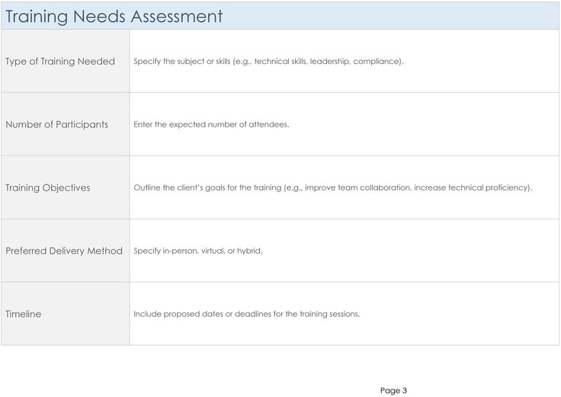Click the word 'compliance' in first row
Viewport: 561px width, 397px height.
coord(377,62)
